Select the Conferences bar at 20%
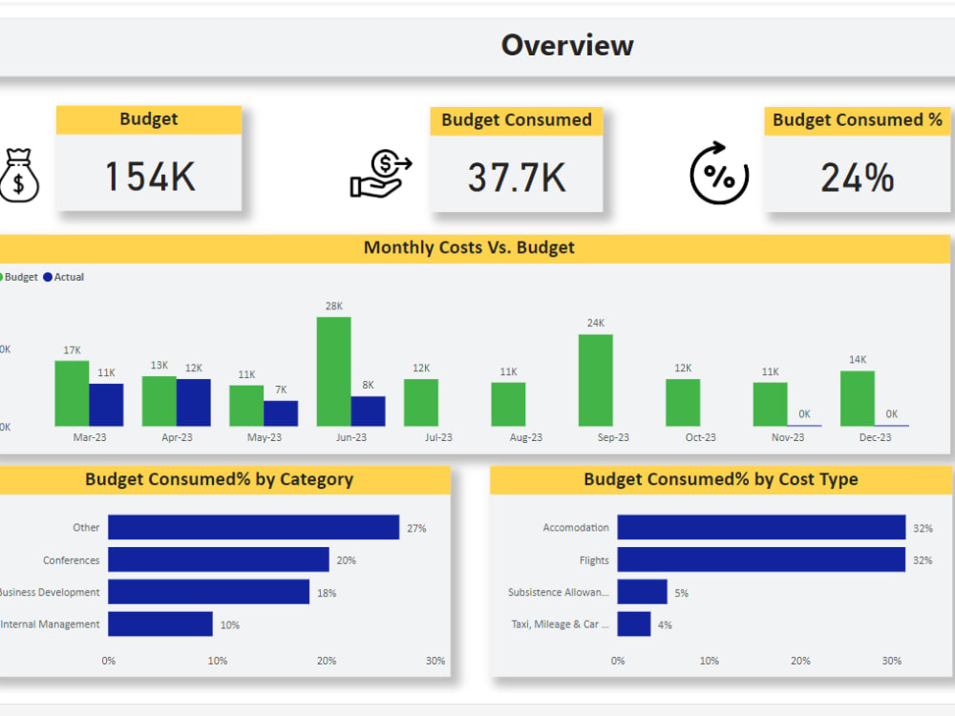 coord(218,559)
